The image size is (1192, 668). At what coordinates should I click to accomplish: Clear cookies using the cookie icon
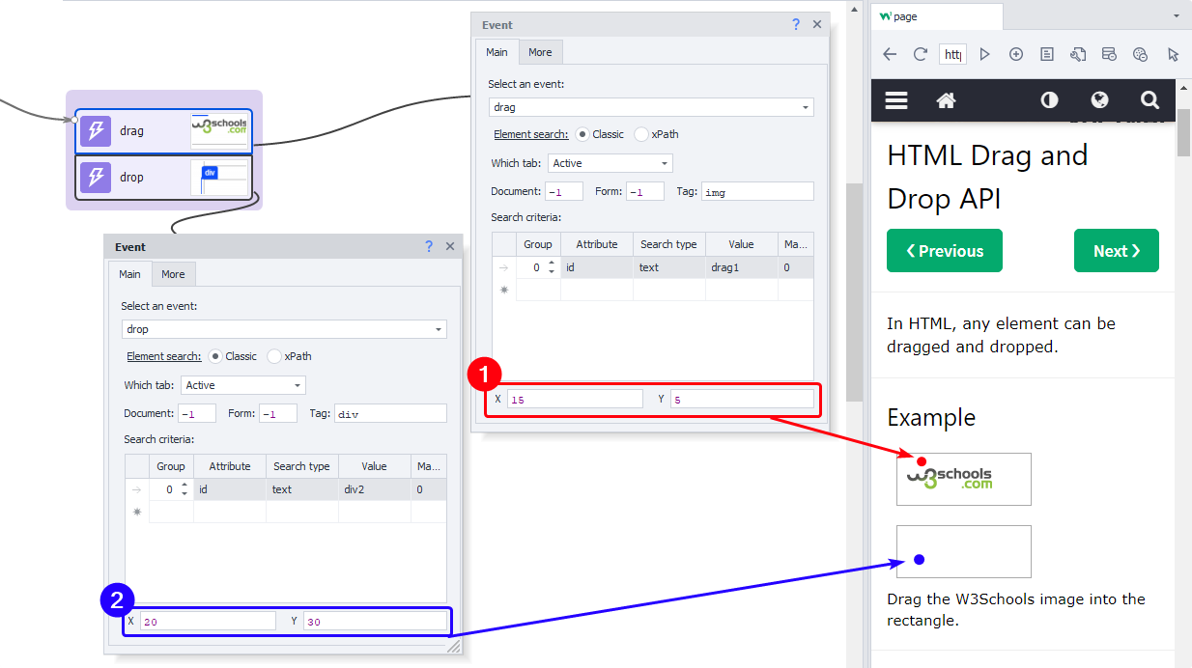(x=1140, y=55)
